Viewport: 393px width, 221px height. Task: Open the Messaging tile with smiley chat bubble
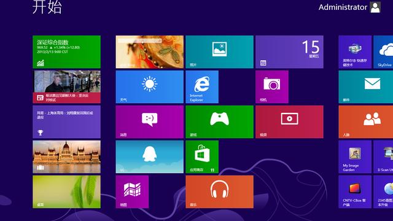(150, 122)
